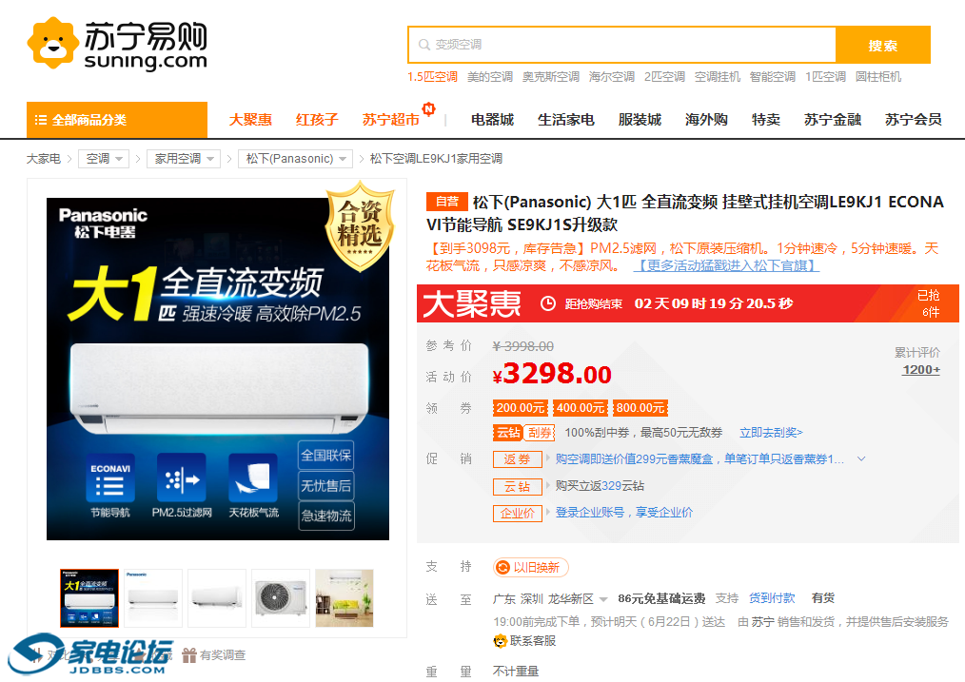This screenshot has width=965, height=682.
Task: Open the 松下(Panasonic) brand dropdown
Action: pos(344,159)
